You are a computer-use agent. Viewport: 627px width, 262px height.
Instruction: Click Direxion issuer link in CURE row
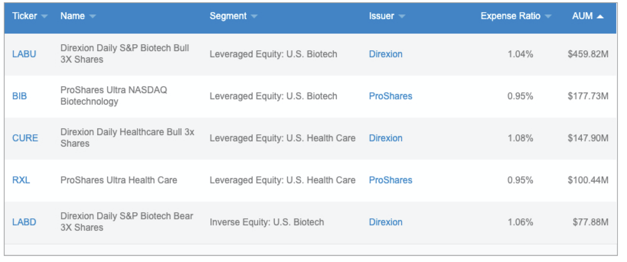(x=385, y=138)
